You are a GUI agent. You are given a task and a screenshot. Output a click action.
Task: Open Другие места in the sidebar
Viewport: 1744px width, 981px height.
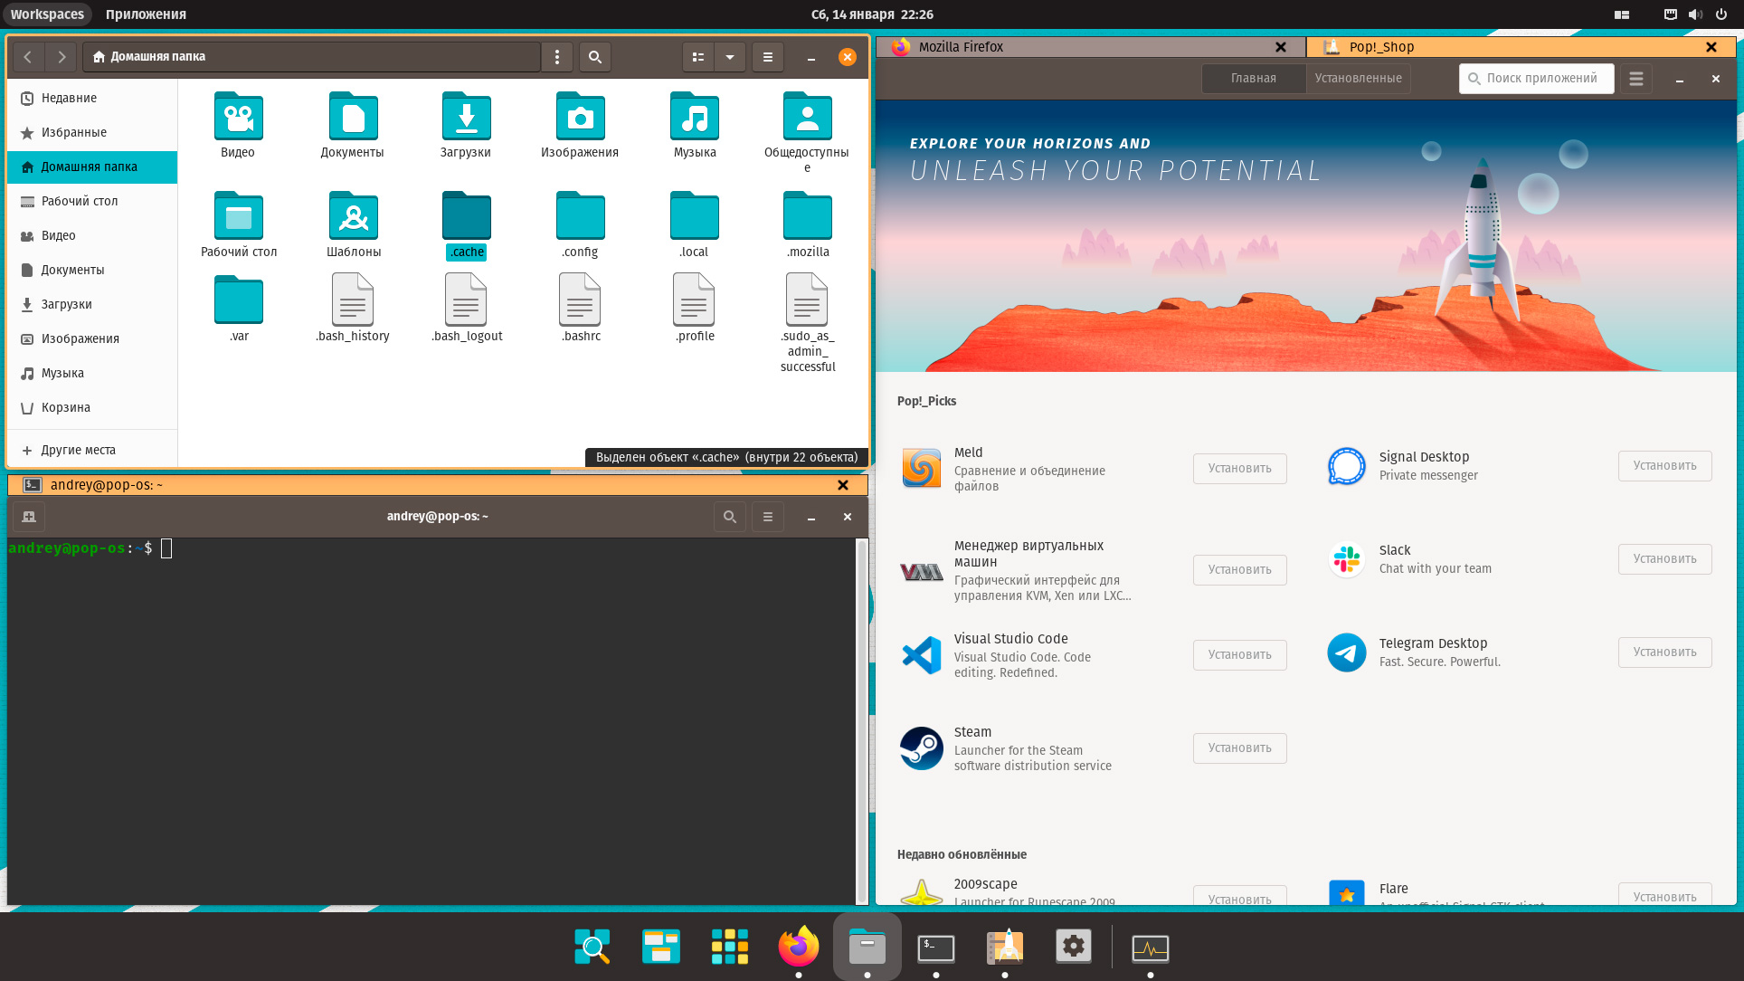pos(78,450)
